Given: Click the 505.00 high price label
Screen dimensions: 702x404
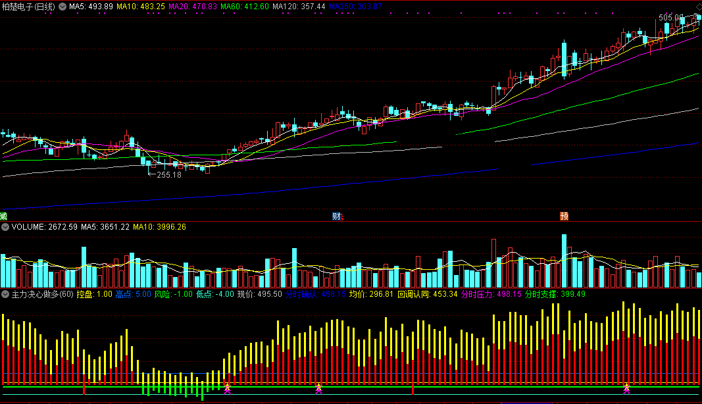Looking at the screenshot, I should tap(671, 18).
